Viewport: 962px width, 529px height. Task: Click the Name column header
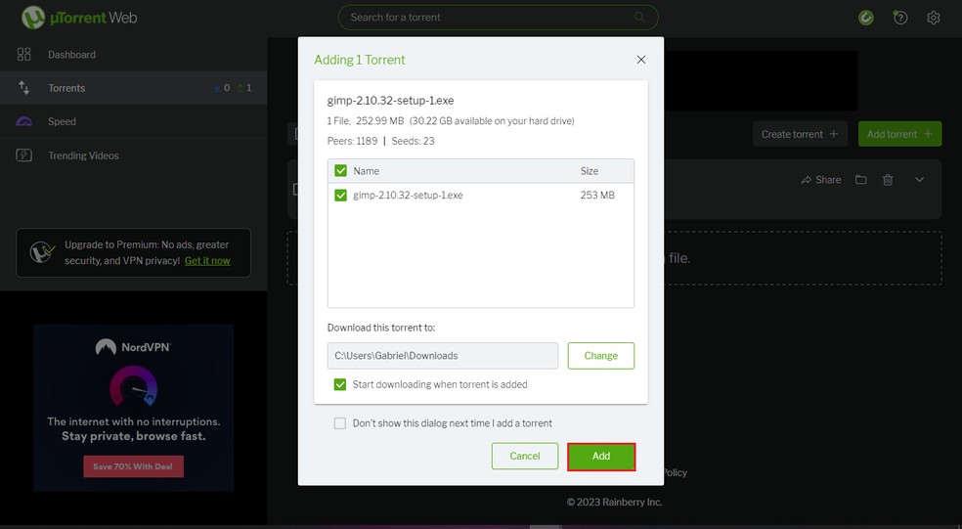(x=366, y=171)
